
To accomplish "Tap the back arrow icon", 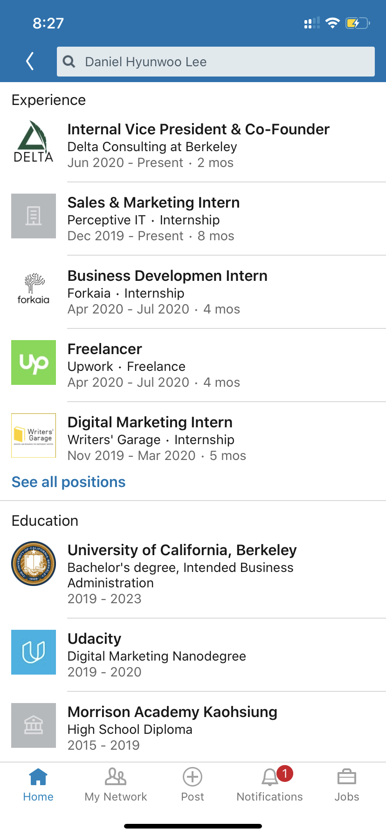I will coord(30,61).
